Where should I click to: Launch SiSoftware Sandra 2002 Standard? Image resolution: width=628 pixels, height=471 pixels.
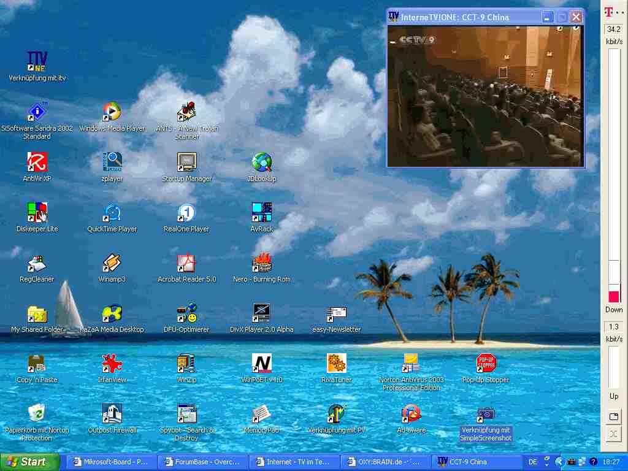point(37,112)
